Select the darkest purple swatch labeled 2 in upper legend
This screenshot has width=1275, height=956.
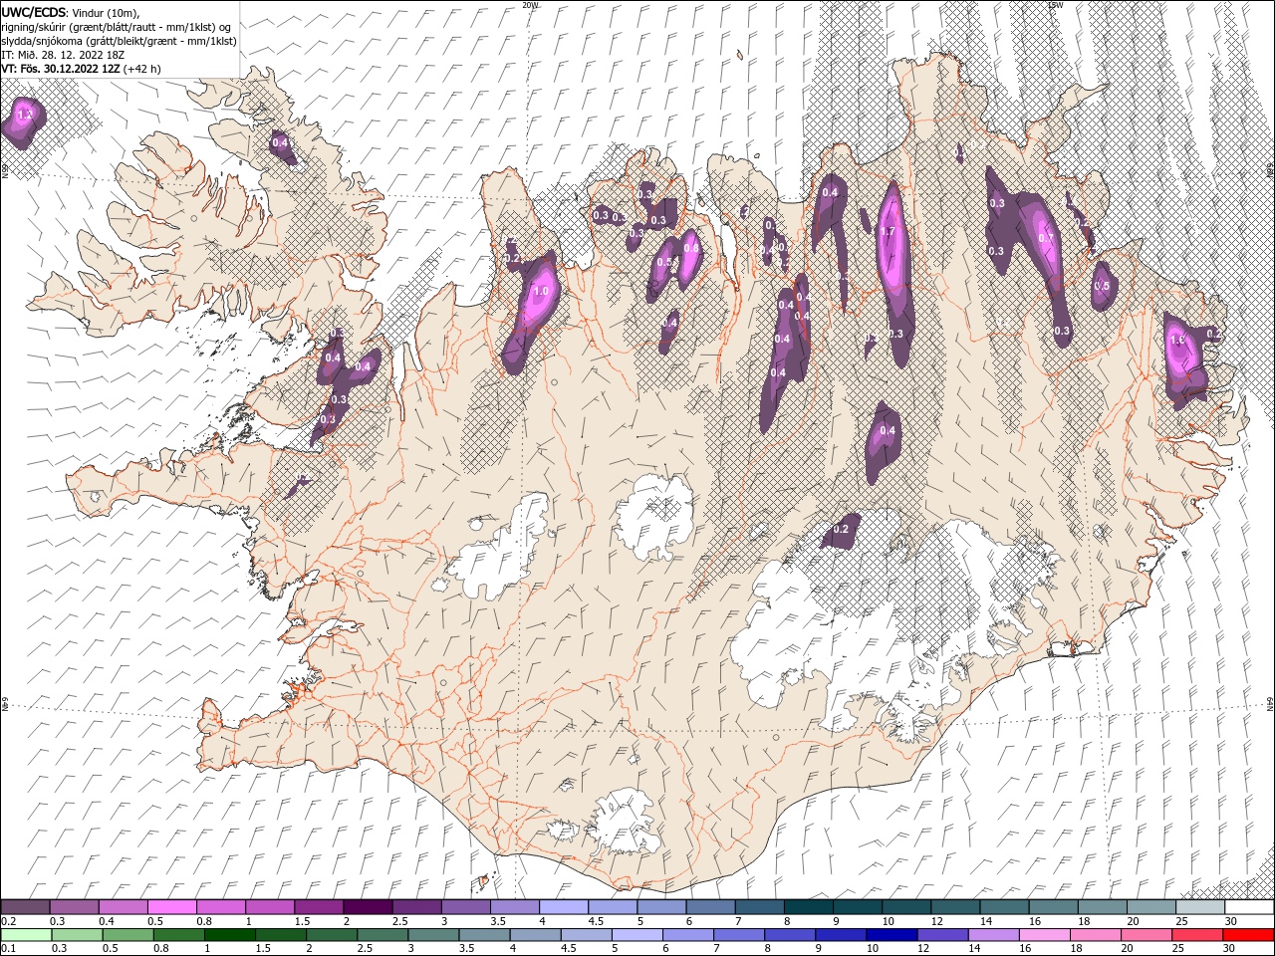(368, 907)
